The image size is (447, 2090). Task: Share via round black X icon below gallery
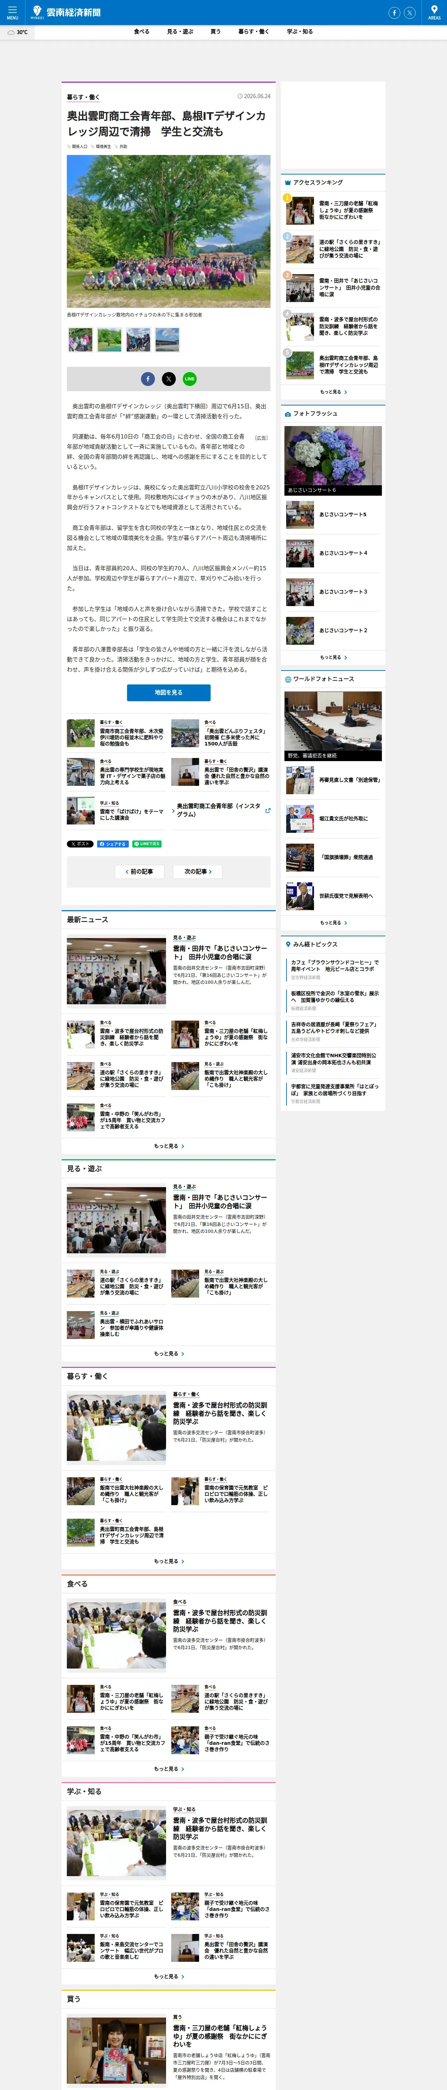[x=169, y=379]
